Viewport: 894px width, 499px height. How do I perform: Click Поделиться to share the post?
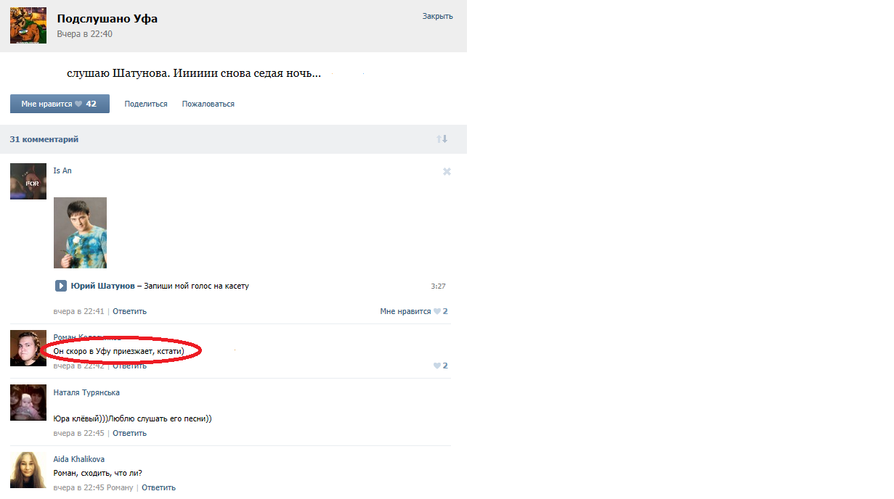(x=145, y=104)
